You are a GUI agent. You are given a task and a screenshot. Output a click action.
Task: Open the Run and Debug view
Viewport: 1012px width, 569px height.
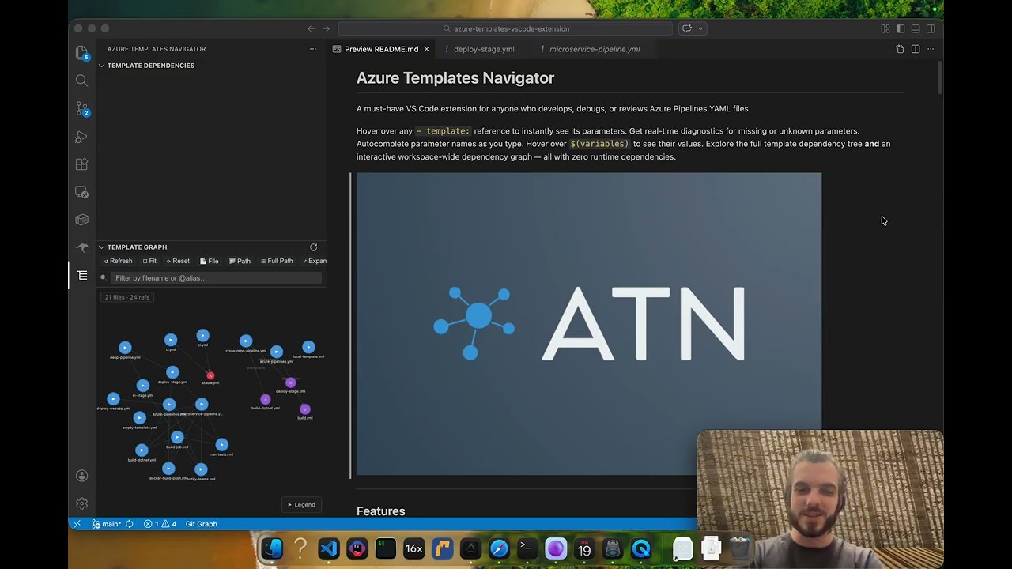[81, 137]
